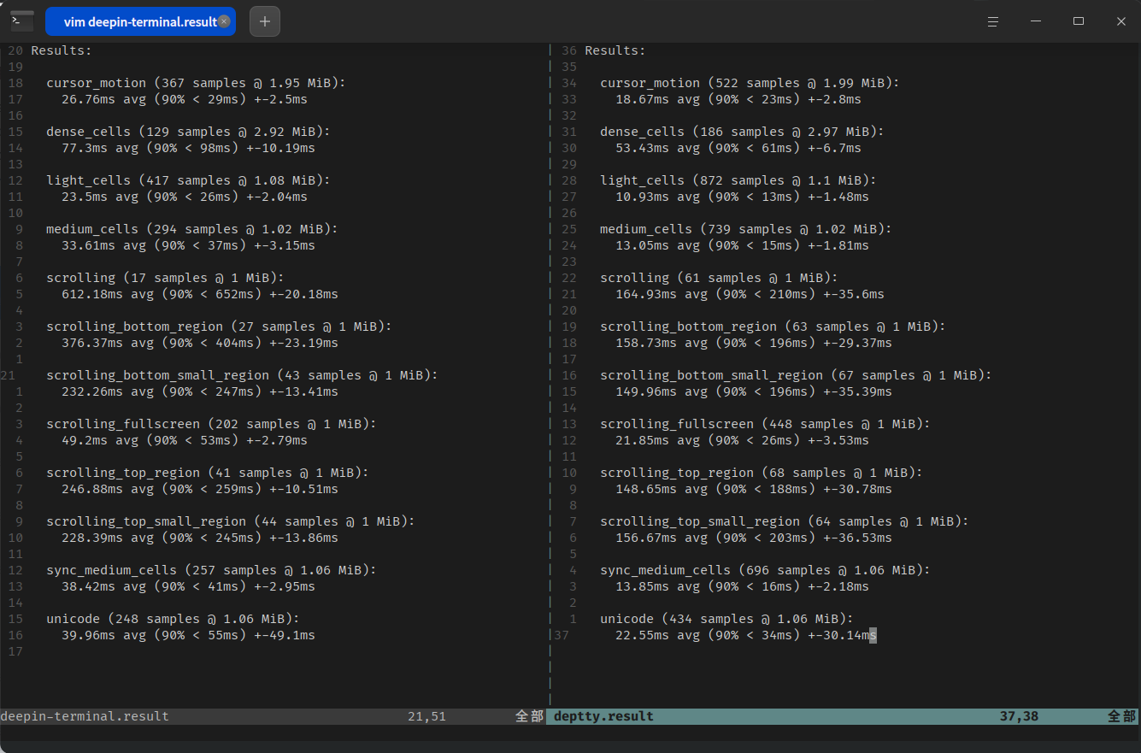Click the terminal app icon in the title bar
Image resolution: width=1141 pixels, height=753 pixels.
coord(22,21)
